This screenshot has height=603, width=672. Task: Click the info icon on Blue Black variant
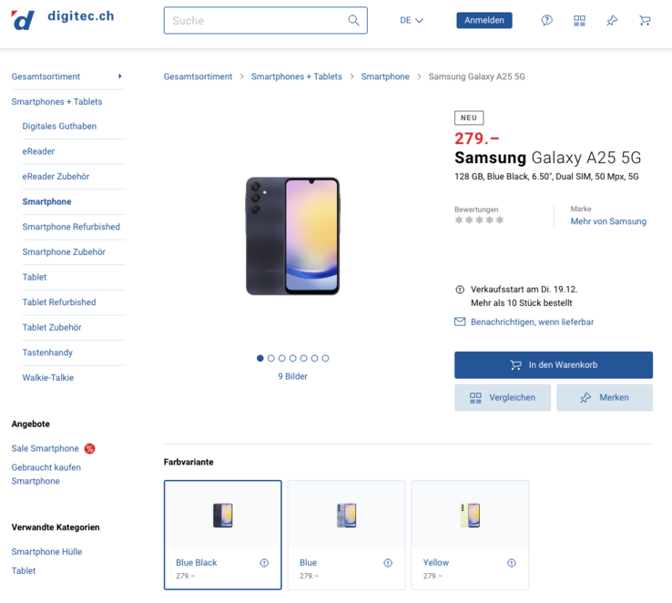click(264, 563)
